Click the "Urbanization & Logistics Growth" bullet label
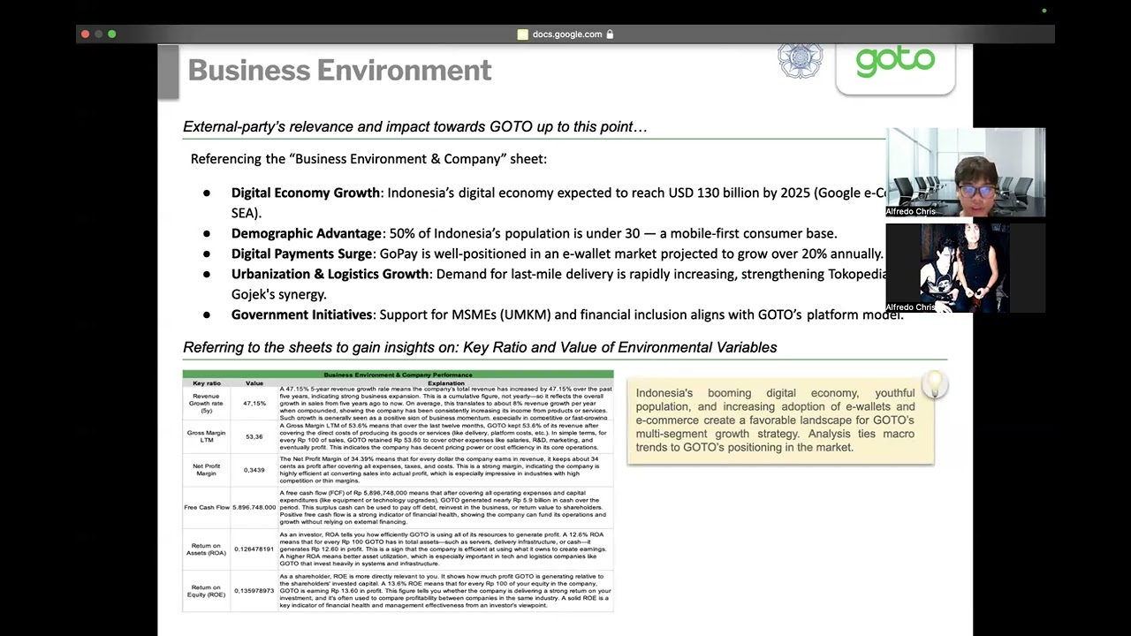Image resolution: width=1131 pixels, height=636 pixels. coord(330,274)
